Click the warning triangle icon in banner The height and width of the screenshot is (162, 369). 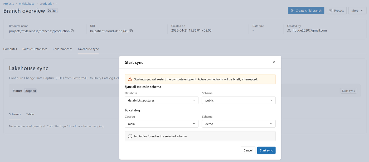click(130, 79)
